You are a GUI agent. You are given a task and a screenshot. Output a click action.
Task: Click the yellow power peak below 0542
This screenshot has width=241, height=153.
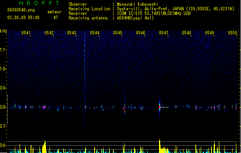tap(44, 146)
